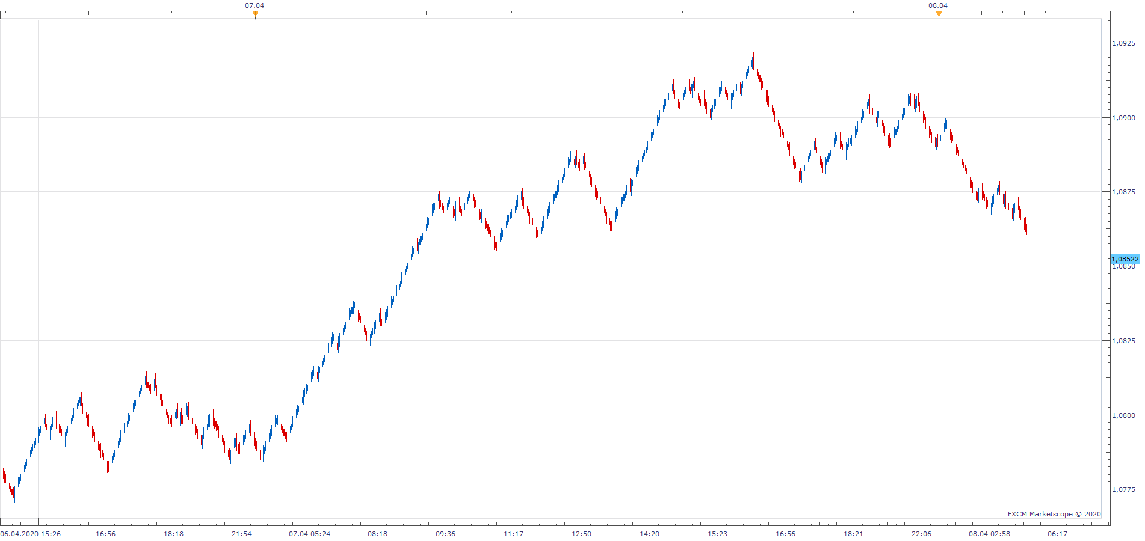Click the 1,0775 price axis label

point(1123,489)
